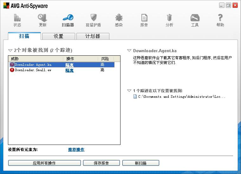Open the 帮助 help question mark icon
The width and height of the screenshot is (241, 174).
coord(220,17)
